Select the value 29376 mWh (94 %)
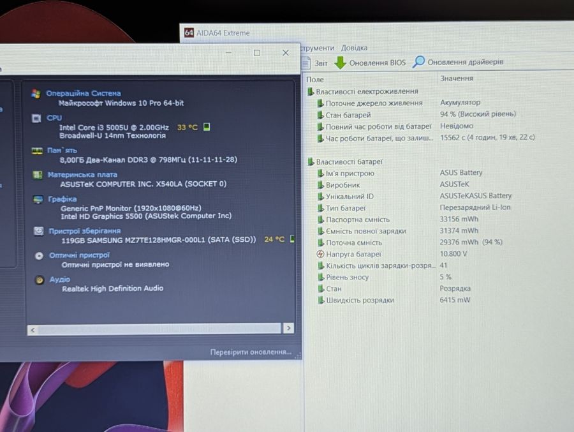 point(471,242)
